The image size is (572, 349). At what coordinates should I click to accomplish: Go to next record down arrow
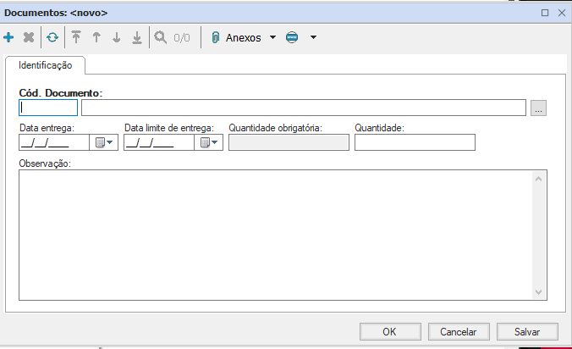click(x=117, y=37)
